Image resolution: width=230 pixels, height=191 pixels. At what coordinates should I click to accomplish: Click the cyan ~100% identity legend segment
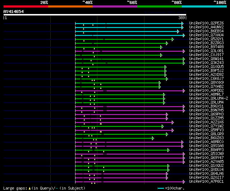(x=204, y=6)
